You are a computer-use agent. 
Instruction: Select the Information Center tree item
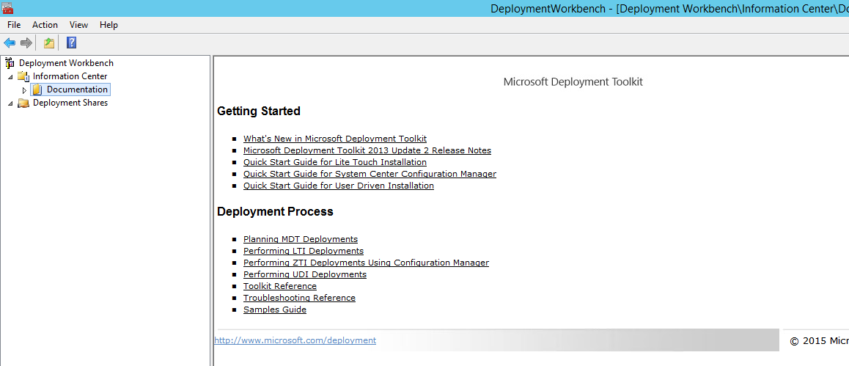(x=70, y=76)
